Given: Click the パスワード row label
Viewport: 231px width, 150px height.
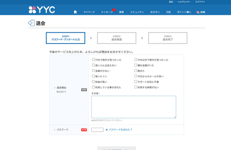Looking at the screenshot, I should coord(62,130).
